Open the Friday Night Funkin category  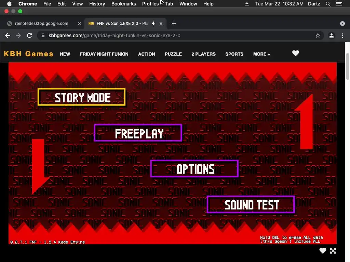coord(104,54)
